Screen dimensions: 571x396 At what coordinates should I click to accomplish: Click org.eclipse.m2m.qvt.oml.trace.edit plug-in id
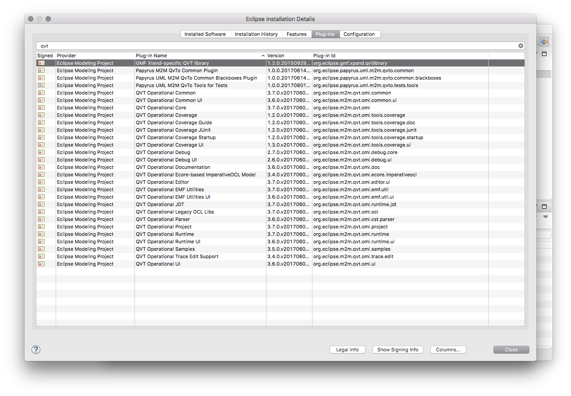(353, 256)
